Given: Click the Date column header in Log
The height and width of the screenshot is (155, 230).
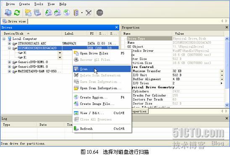Looking at the screenshot, I should [x=50, y=125].
